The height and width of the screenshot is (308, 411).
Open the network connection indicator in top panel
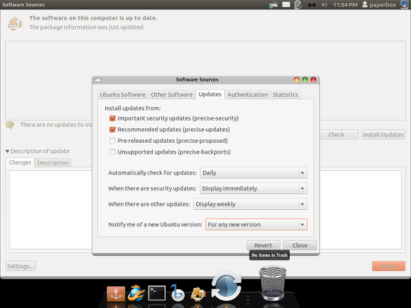[311, 5]
